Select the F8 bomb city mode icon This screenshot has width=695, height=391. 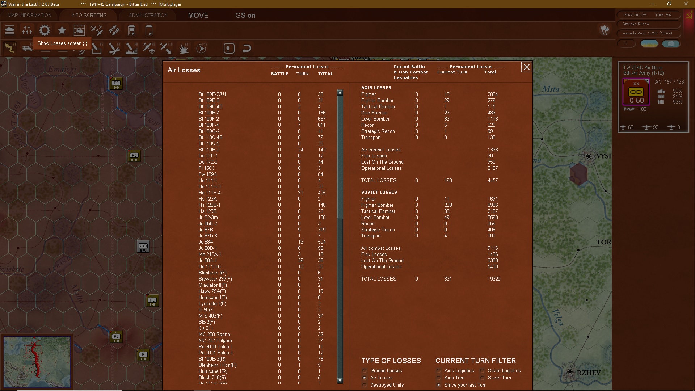pyautogui.click(x=131, y=48)
